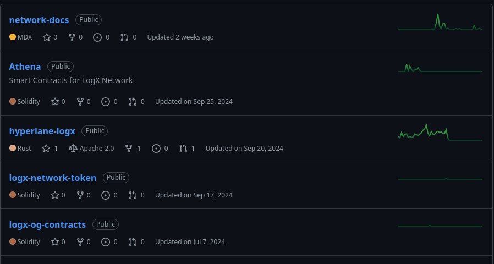The image size is (494, 264).
Task: Click the orange Rust language color dot
Action: click(x=13, y=148)
